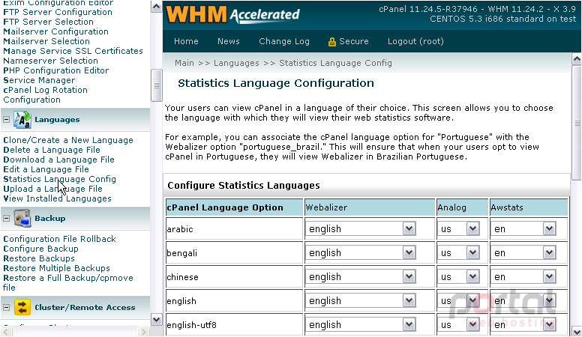The image size is (582, 337).
Task: Open Manage Service SSL Certificates
Action: point(73,51)
